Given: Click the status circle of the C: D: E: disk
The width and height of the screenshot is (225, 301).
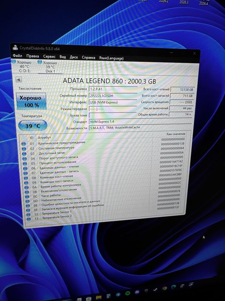Looking at the screenshot, I should [14, 61].
